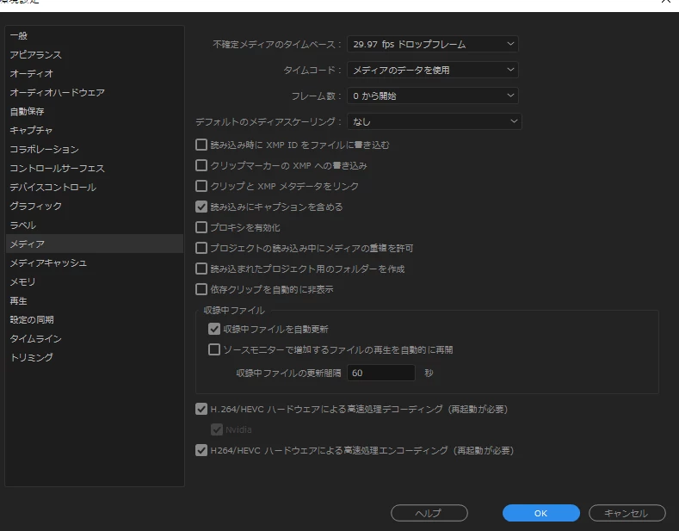Open the タイムコード dropdown
The height and width of the screenshot is (531, 679).
433,70
